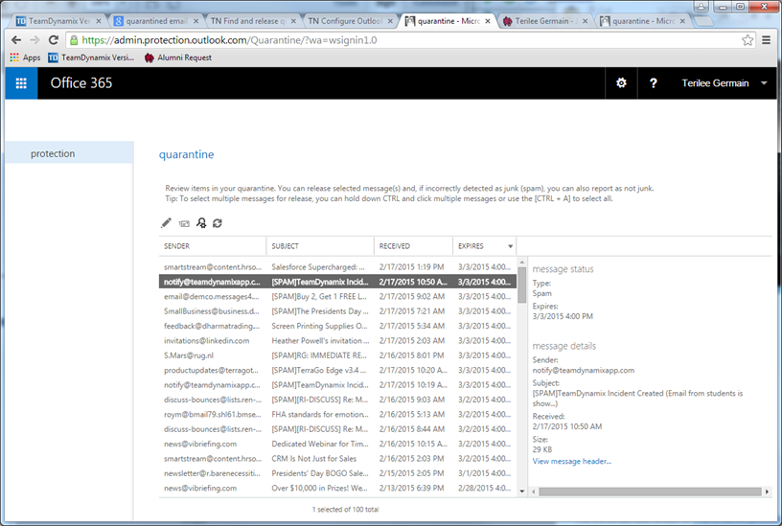Select the productupdates@terragot row
Viewport: 782px width, 526px height.
click(337, 370)
